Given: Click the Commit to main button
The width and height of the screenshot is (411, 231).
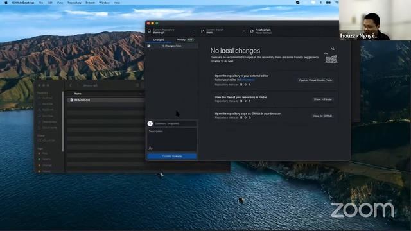Looking at the screenshot, I should (171, 157).
